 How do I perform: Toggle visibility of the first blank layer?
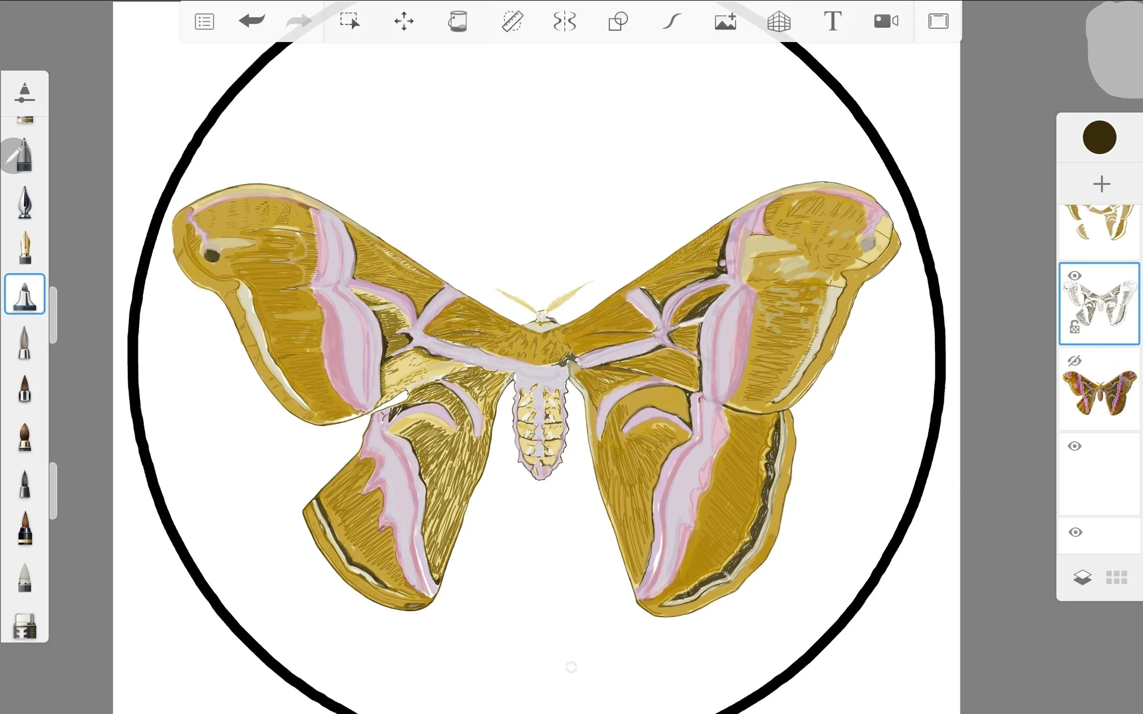point(1074,446)
